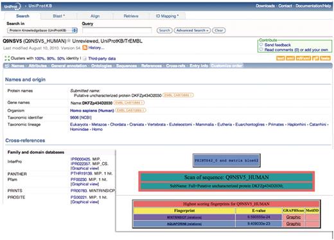Open the History link
Screen dimensions: 334x240
click(x=96, y=47)
